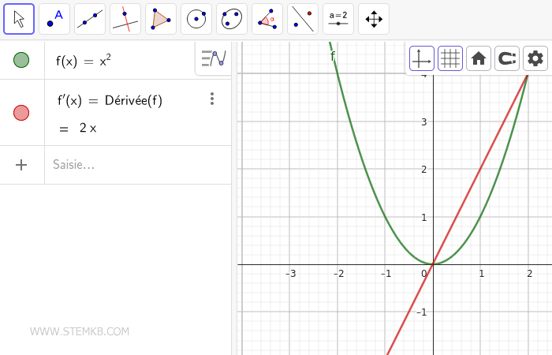Image resolution: width=552 pixels, height=355 pixels.
Task: Select the Line through two points tool
Action: [x=90, y=19]
